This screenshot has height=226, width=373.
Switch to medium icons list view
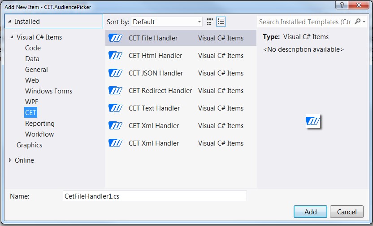[221, 22]
